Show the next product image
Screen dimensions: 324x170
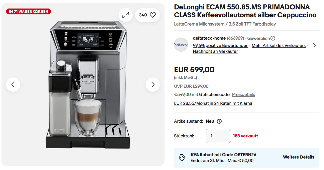click(x=153, y=85)
